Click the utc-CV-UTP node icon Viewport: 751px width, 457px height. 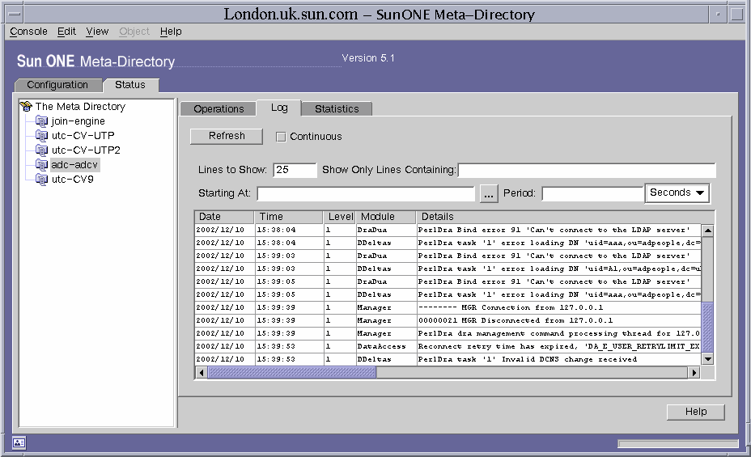point(41,135)
